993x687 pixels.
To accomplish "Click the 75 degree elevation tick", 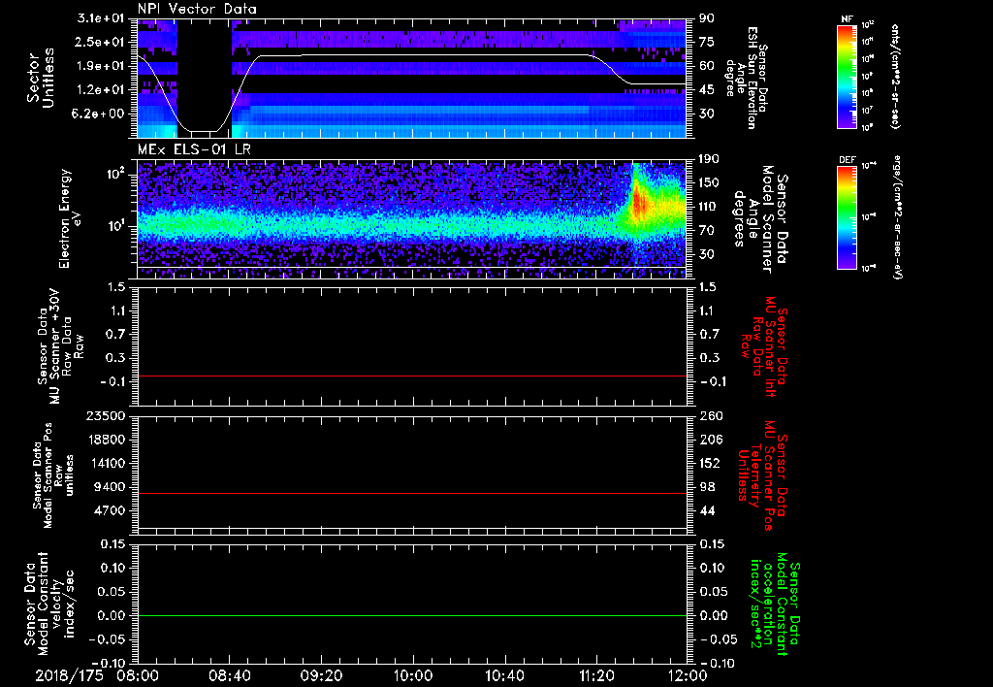I will coord(707,42).
